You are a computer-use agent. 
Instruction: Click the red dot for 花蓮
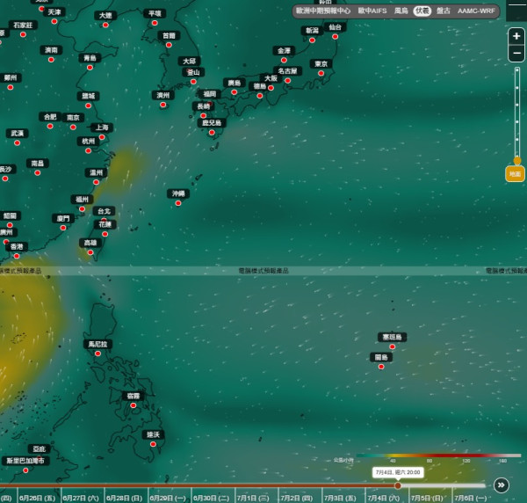(105, 234)
